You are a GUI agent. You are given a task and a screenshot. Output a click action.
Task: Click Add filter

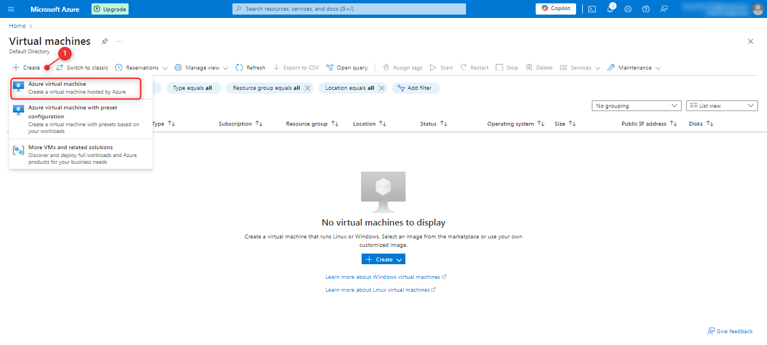[x=416, y=88]
